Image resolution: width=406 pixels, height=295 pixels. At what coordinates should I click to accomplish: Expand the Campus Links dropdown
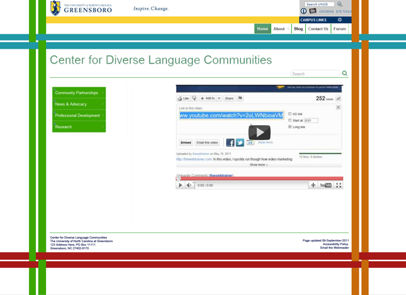click(340, 20)
